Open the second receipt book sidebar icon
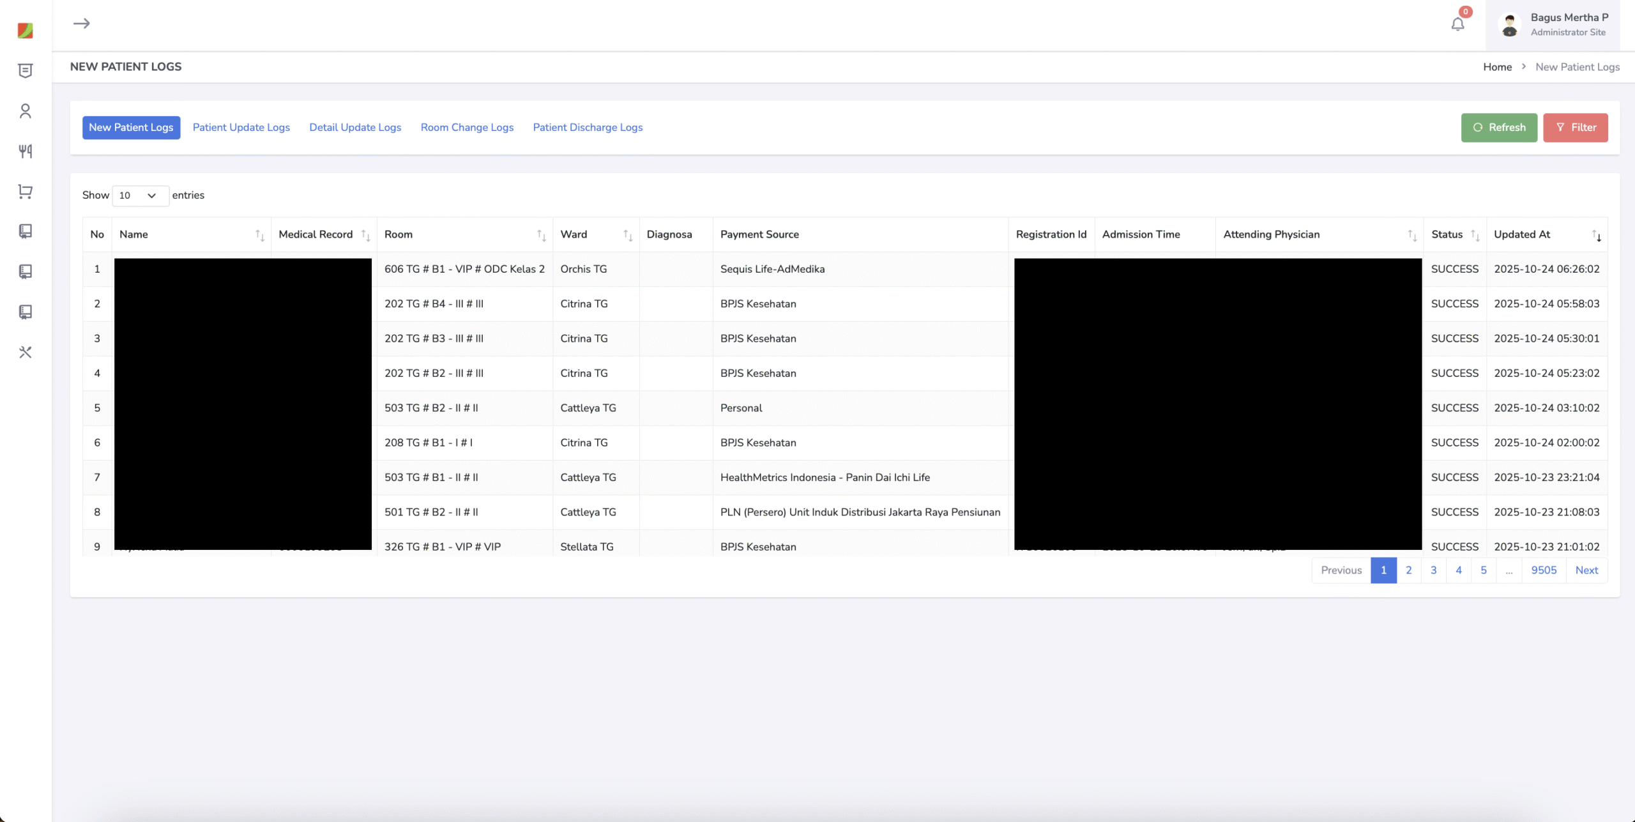 25,271
